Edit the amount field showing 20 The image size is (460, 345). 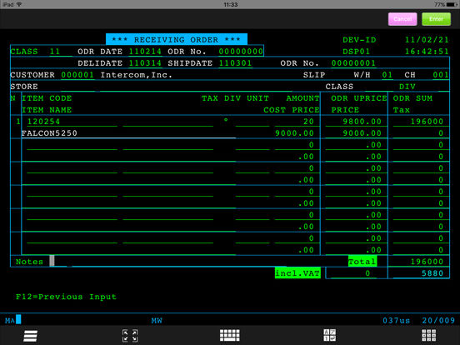coord(308,122)
